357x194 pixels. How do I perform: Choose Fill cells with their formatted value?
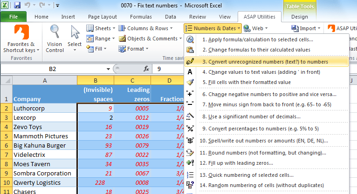[x=267, y=82]
